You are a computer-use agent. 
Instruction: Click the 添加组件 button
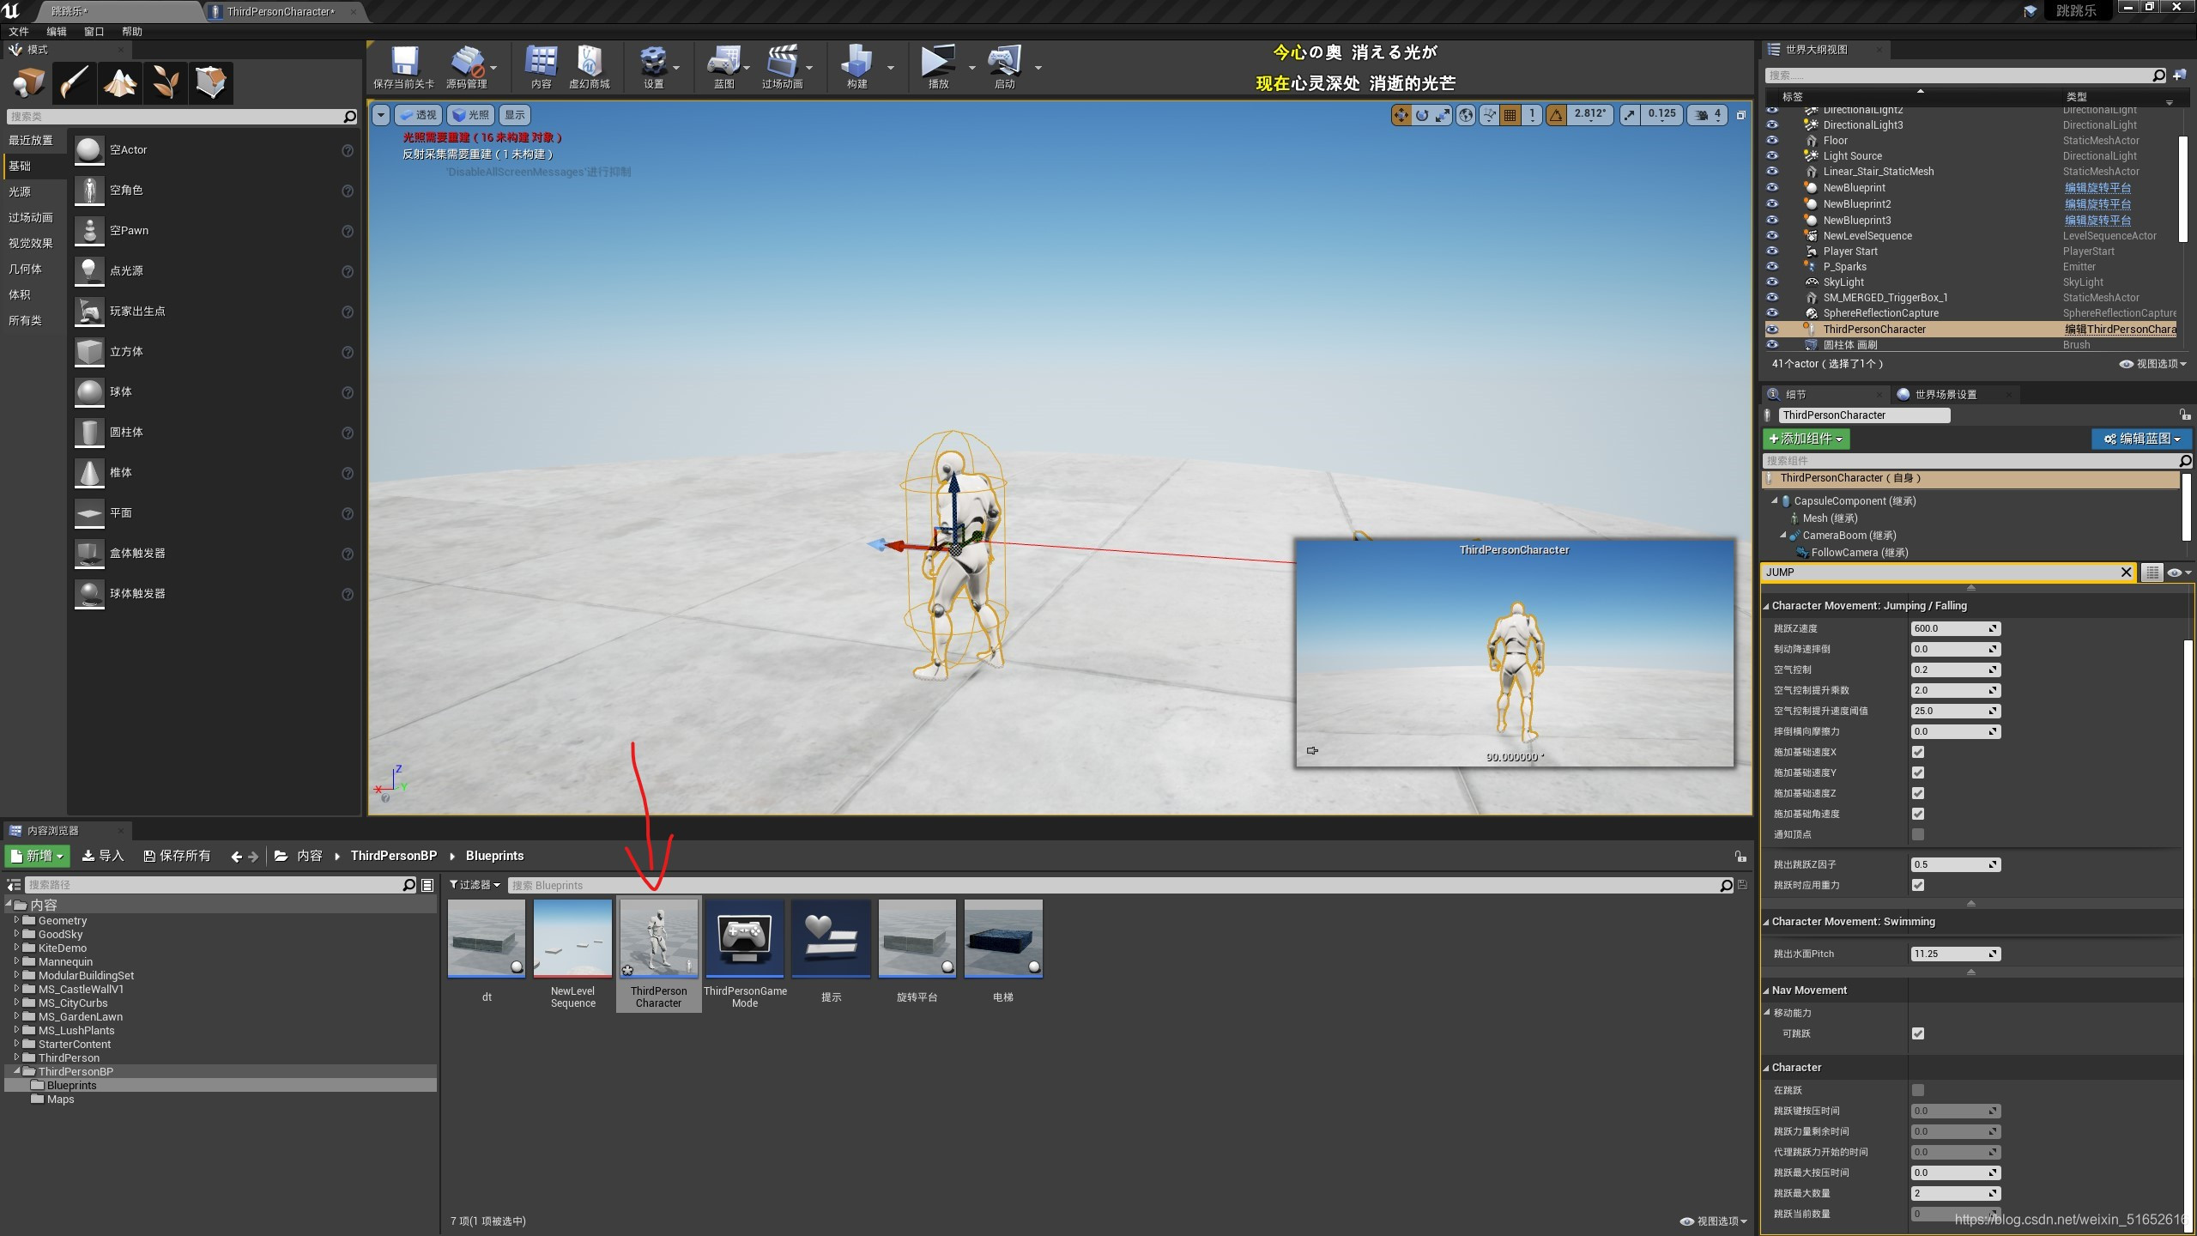pyautogui.click(x=1806, y=439)
